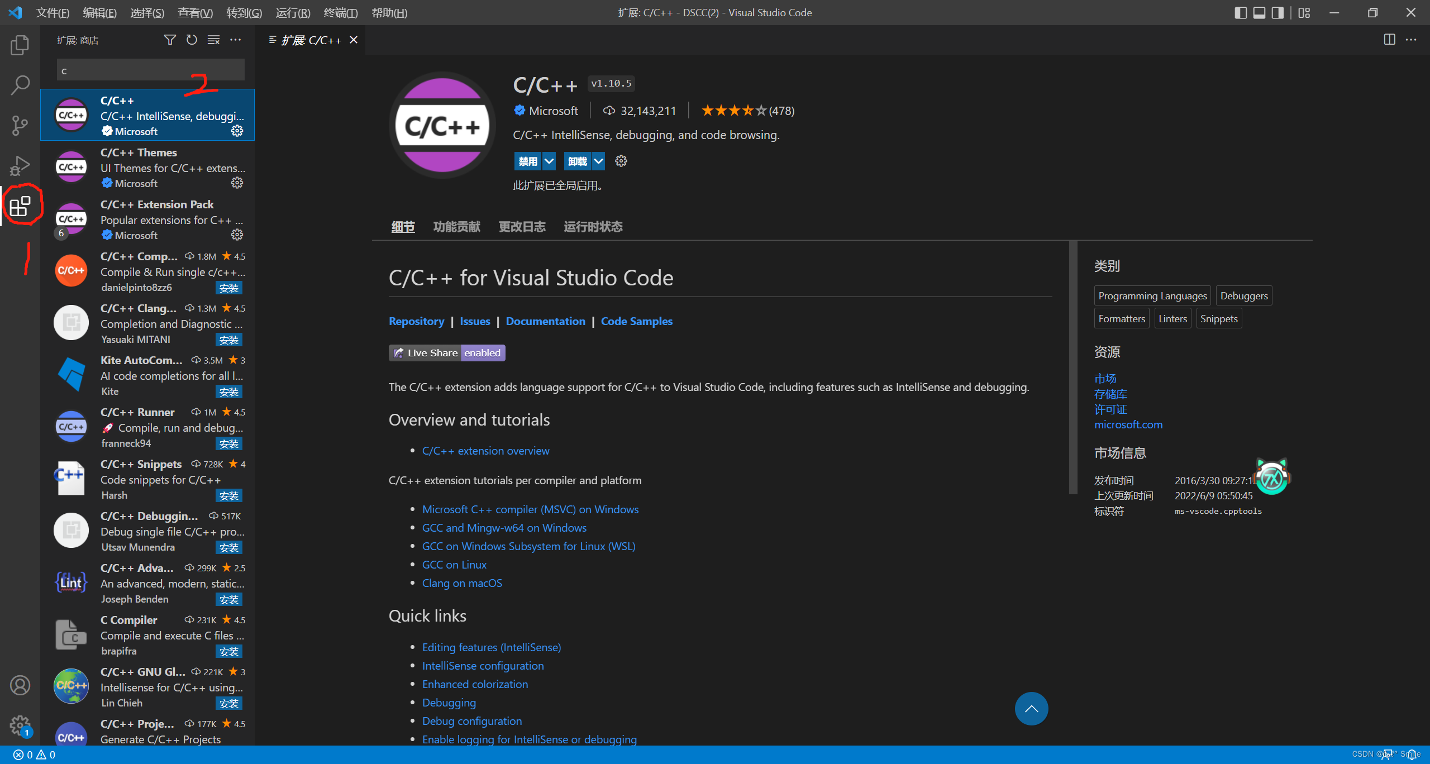Viewport: 1430px width, 764px height.
Task: Click the Snippets category tag
Action: 1219,318
